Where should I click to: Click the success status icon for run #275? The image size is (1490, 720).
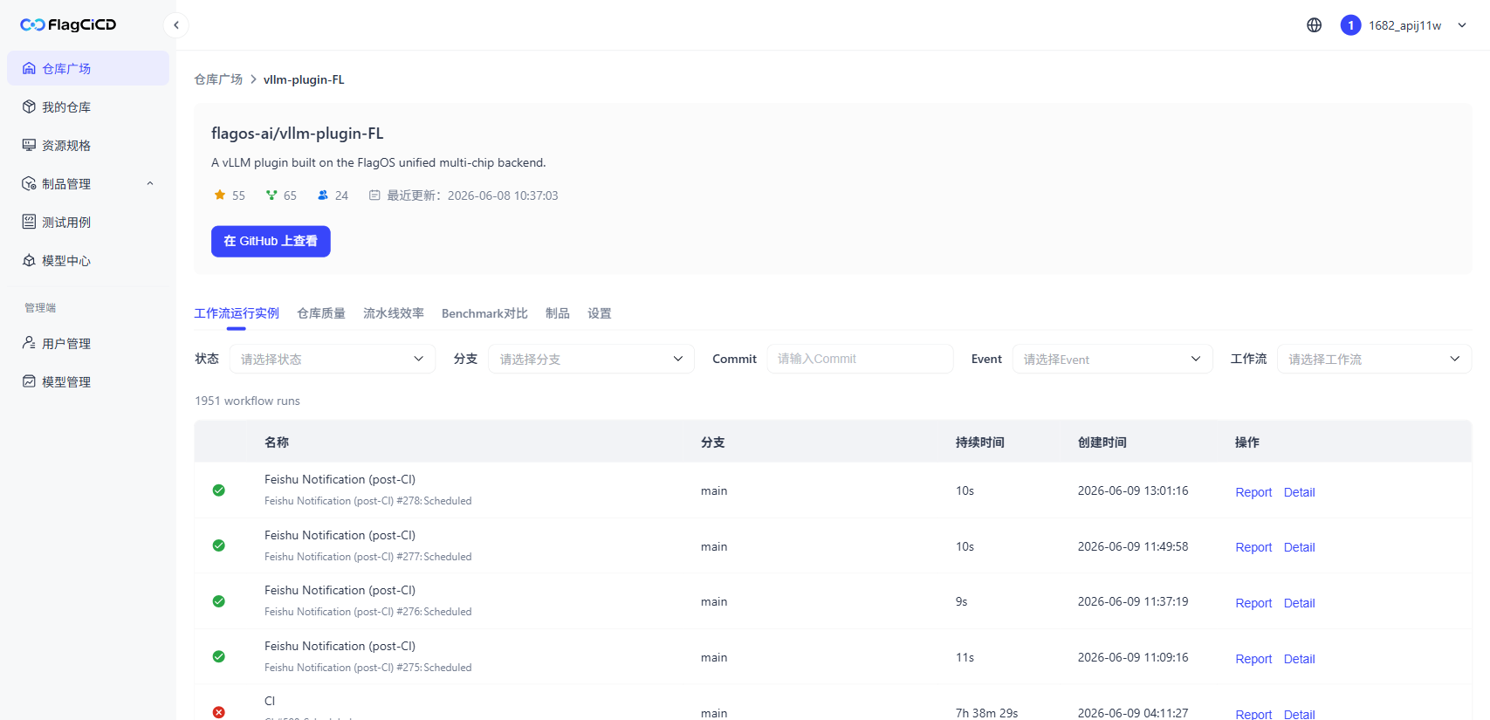coord(219,656)
